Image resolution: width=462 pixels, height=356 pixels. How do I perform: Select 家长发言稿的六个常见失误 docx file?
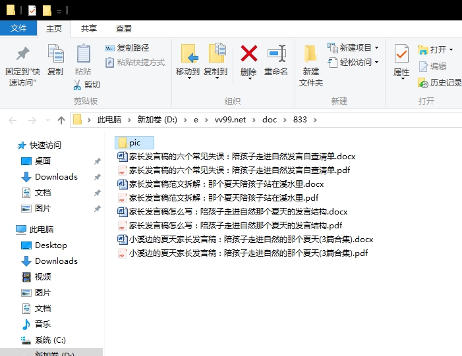(x=237, y=156)
